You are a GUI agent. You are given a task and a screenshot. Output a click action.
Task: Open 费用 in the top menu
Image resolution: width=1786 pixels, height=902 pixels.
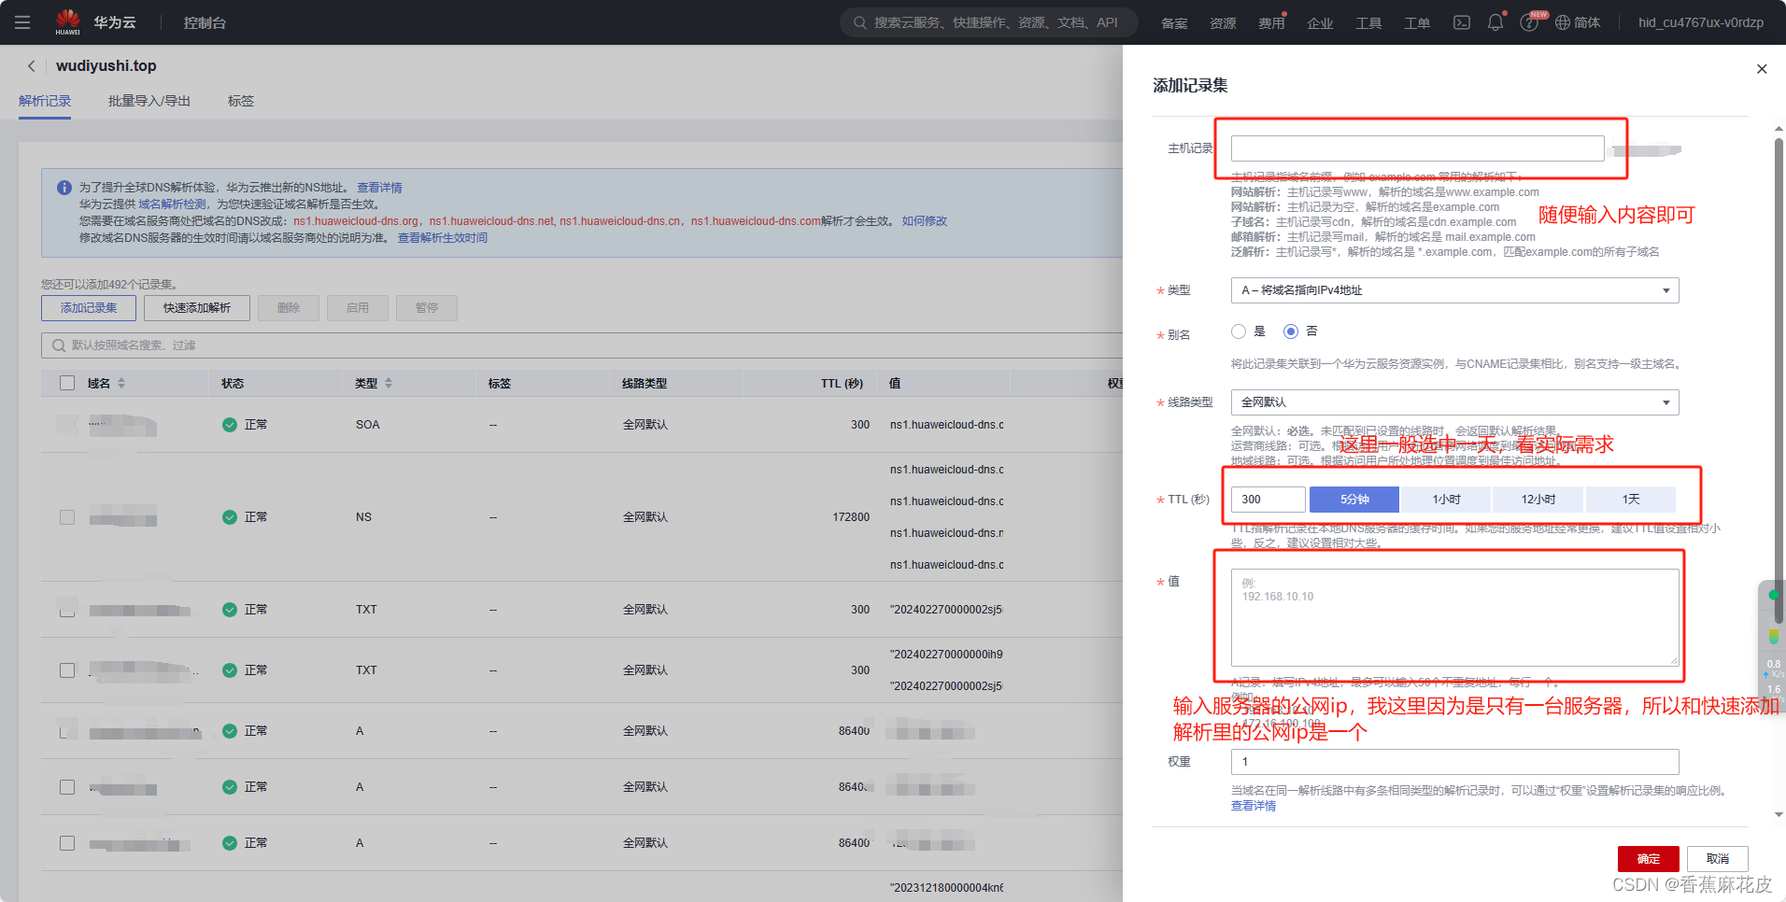[1271, 23]
